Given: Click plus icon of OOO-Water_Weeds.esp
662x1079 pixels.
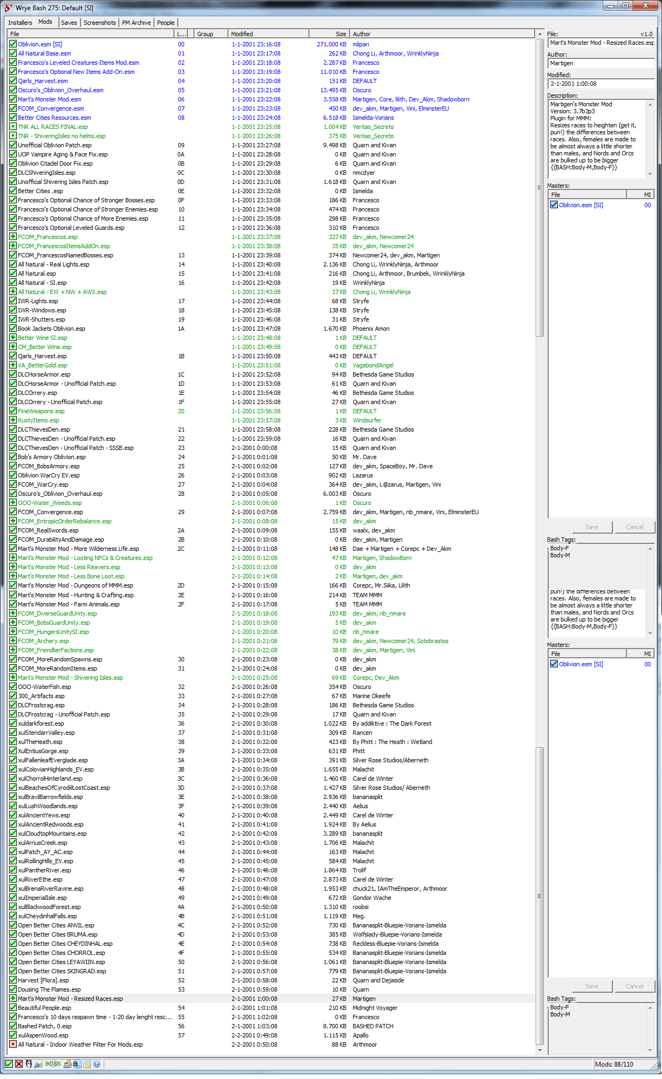Looking at the screenshot, I should point(13,503).
